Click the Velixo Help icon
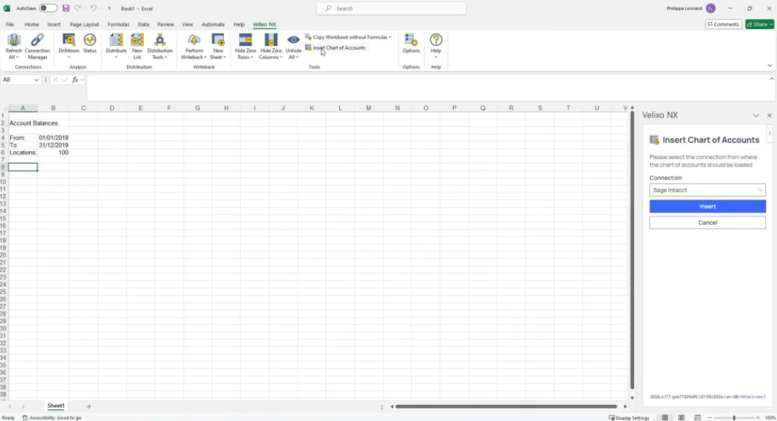The width and height of the screenshot is (777, 421). tap(436, 40)
